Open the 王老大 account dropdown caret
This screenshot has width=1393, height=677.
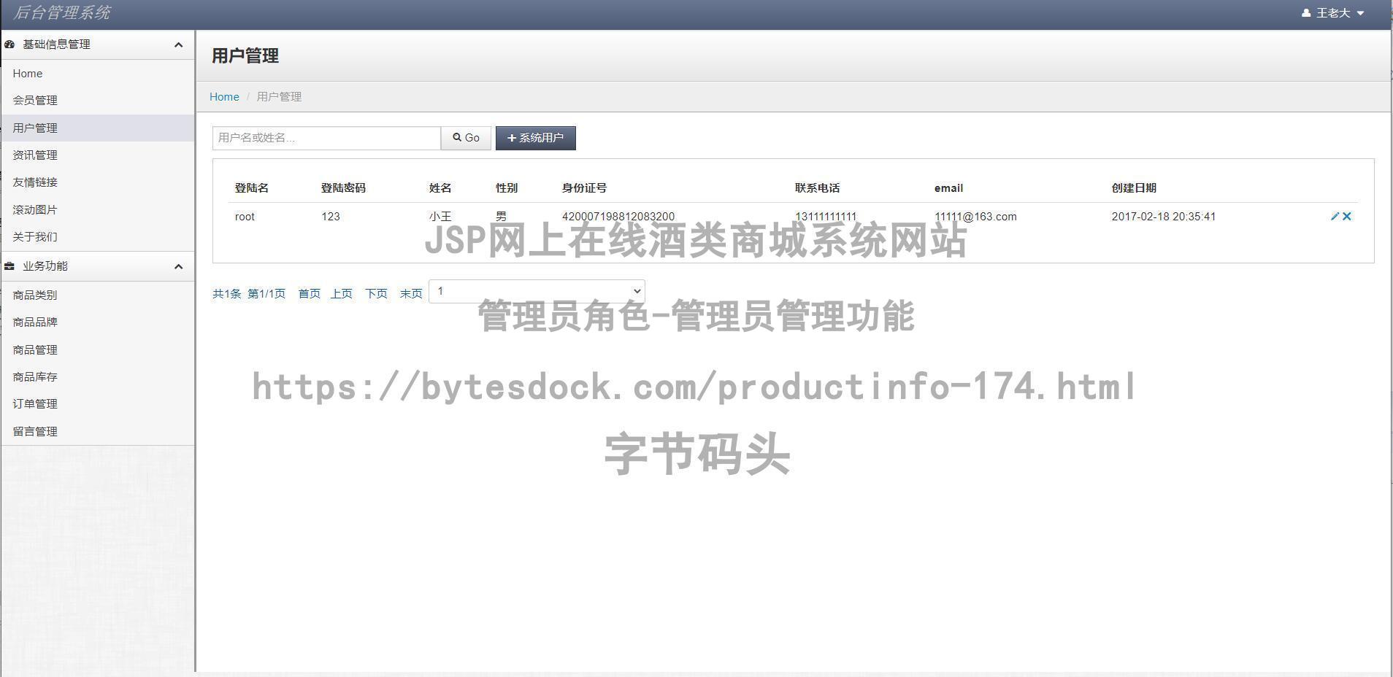pos(1360,13)
